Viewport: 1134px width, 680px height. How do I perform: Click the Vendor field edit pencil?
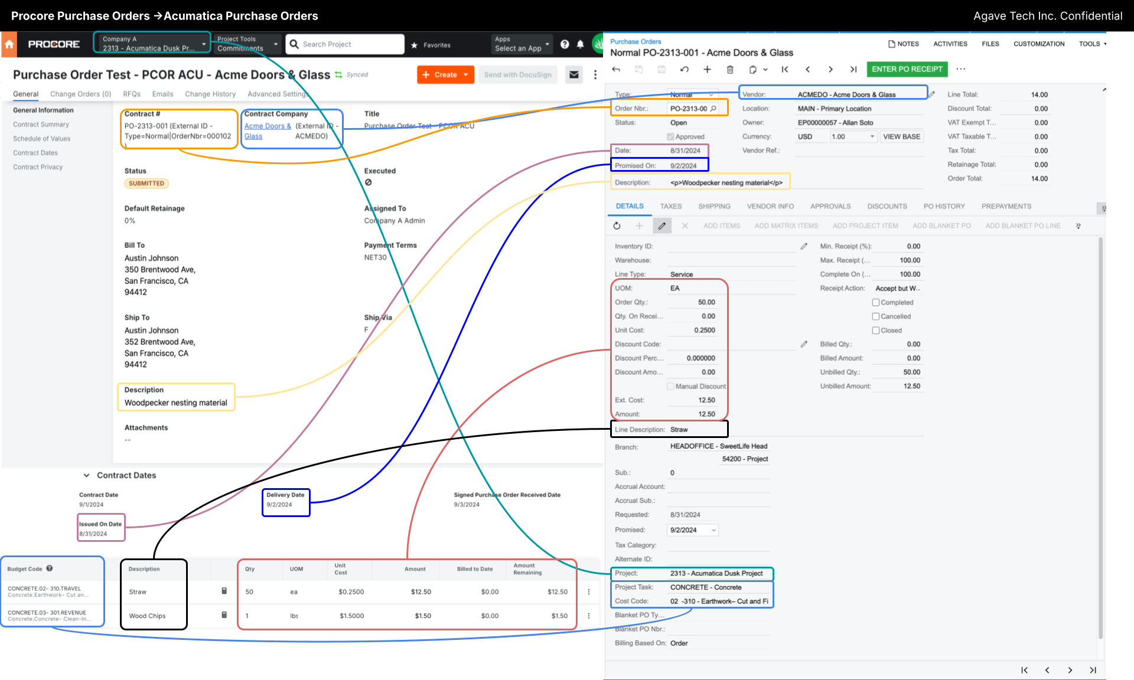click(x=932, y=94)
